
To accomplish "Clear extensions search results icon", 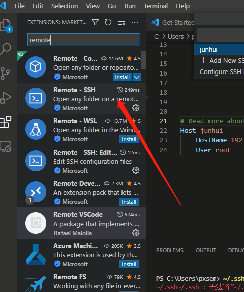I will click(x=121, y=22).
